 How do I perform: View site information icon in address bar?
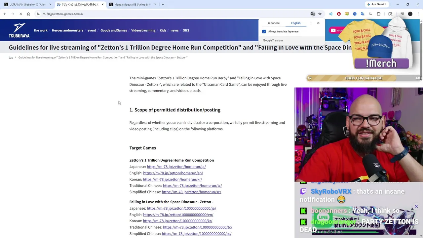pos(38,14)
